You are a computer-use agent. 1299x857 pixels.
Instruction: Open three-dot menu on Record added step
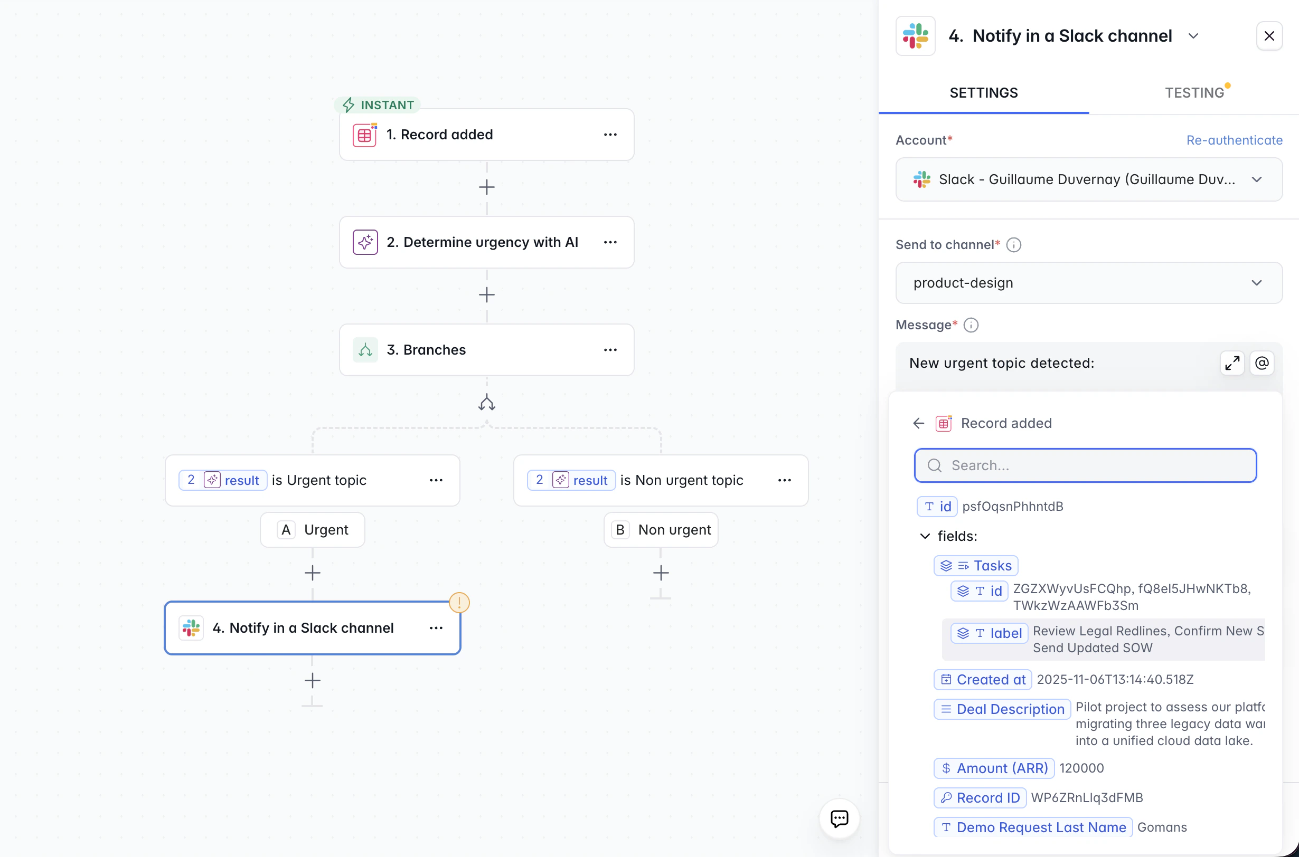tap(610, 135)
